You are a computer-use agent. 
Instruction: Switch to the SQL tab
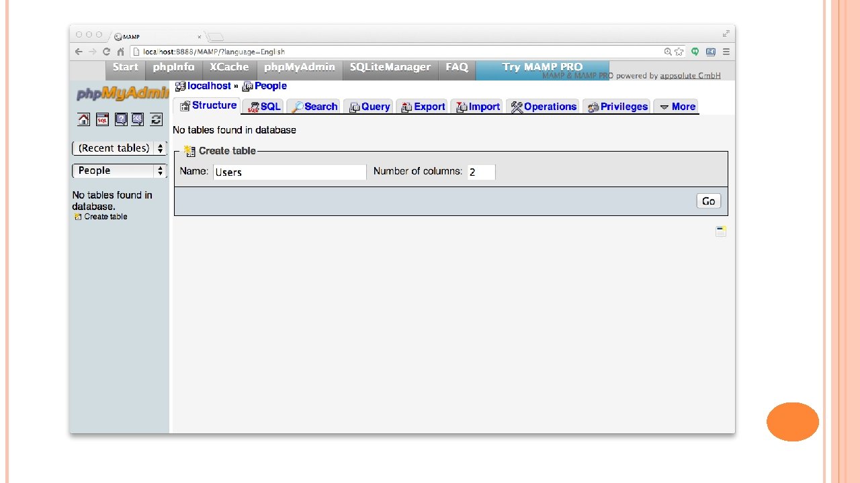click(x=264, y=107)
